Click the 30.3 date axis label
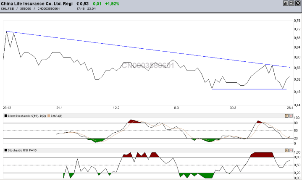 [233, 108]
